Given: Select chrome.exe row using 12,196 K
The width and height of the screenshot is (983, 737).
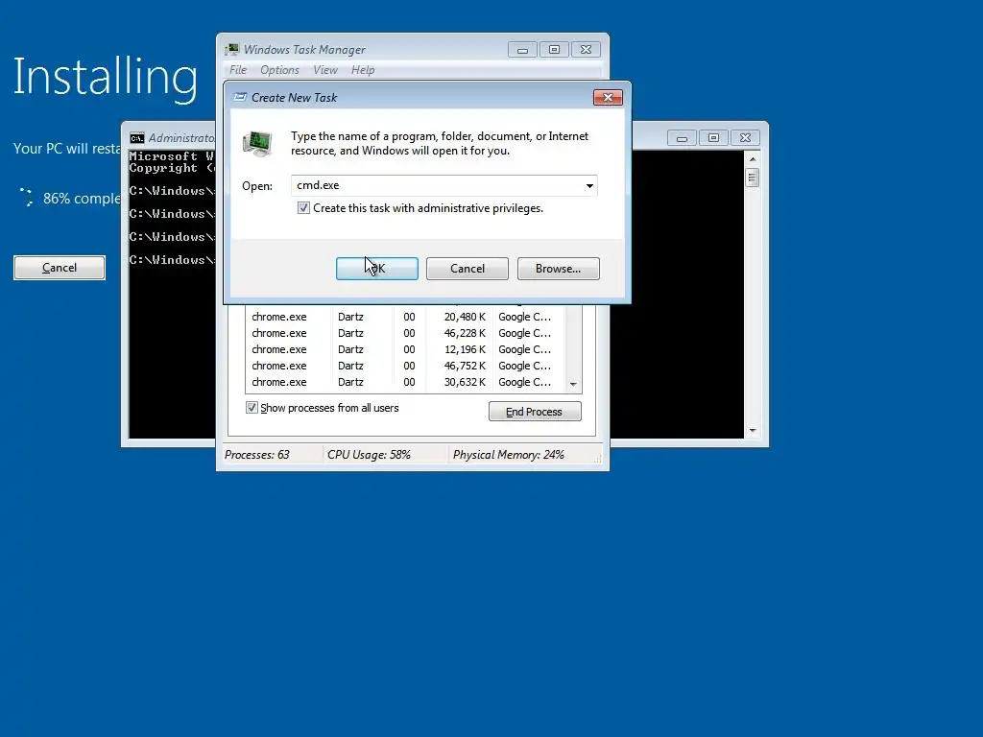Looking at the screenshot, I should pos(404,349).
